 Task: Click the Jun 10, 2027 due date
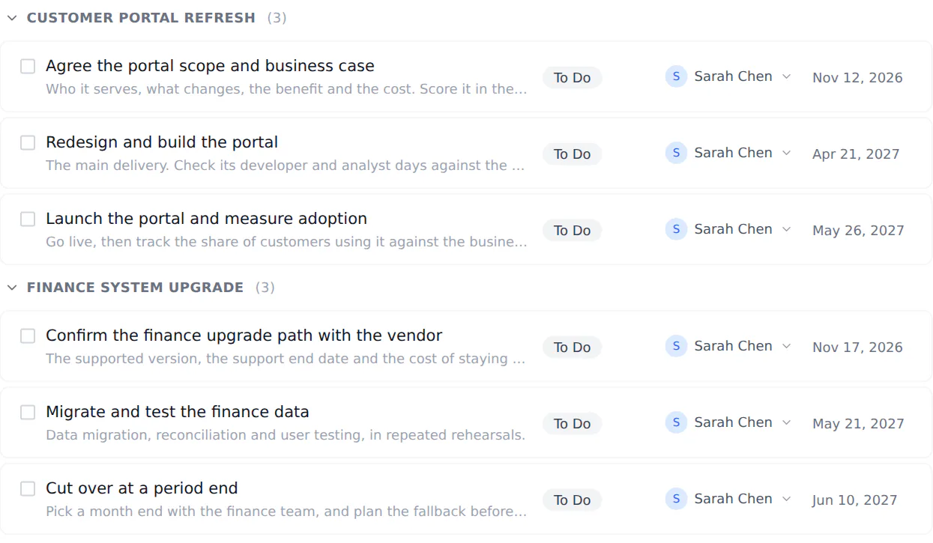coord(854,500)
